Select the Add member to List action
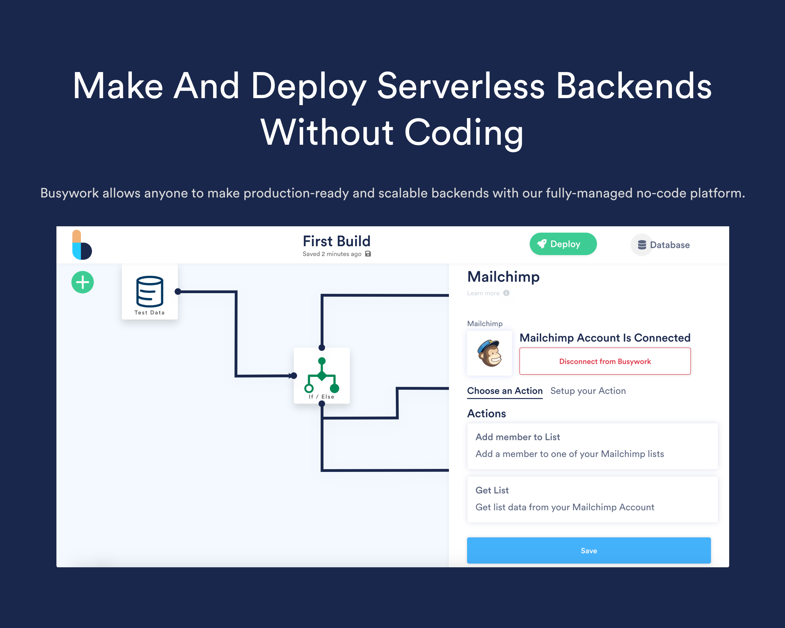Image resolution: width=785 pixels, height=628 pixels. coord(592,446)
